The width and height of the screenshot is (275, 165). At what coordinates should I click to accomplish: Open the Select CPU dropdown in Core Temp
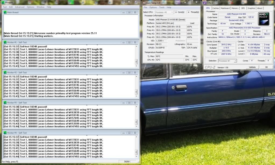[164, 12]
